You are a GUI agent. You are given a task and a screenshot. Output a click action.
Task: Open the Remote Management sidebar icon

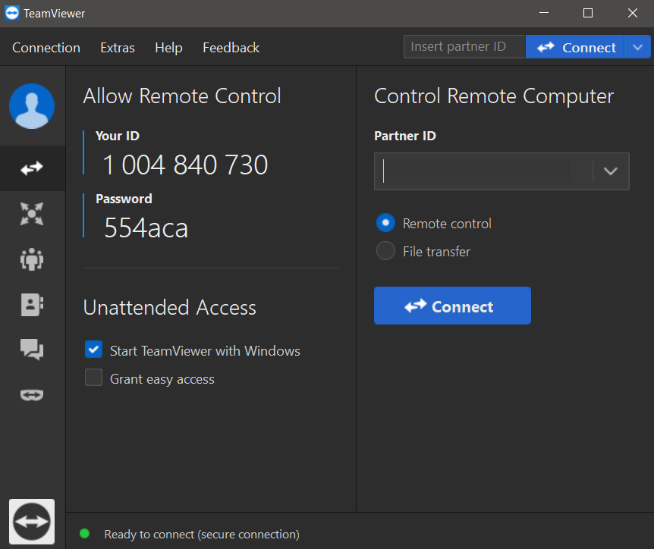[x=32, y=214]
